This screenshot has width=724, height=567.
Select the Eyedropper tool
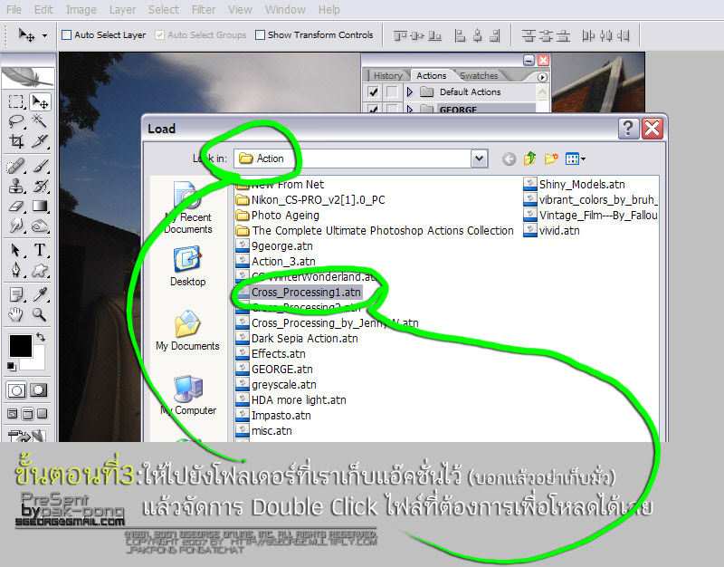(x=40, y=294)
